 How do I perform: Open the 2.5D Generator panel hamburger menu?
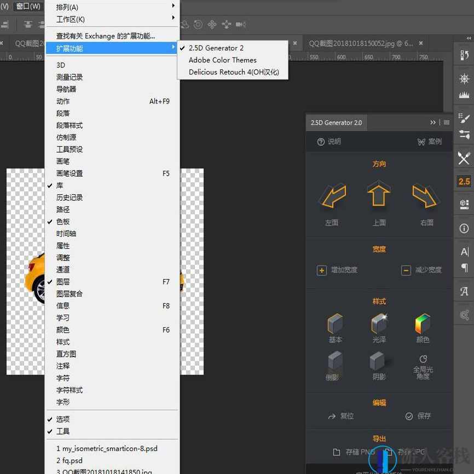[x=447, y=123]
